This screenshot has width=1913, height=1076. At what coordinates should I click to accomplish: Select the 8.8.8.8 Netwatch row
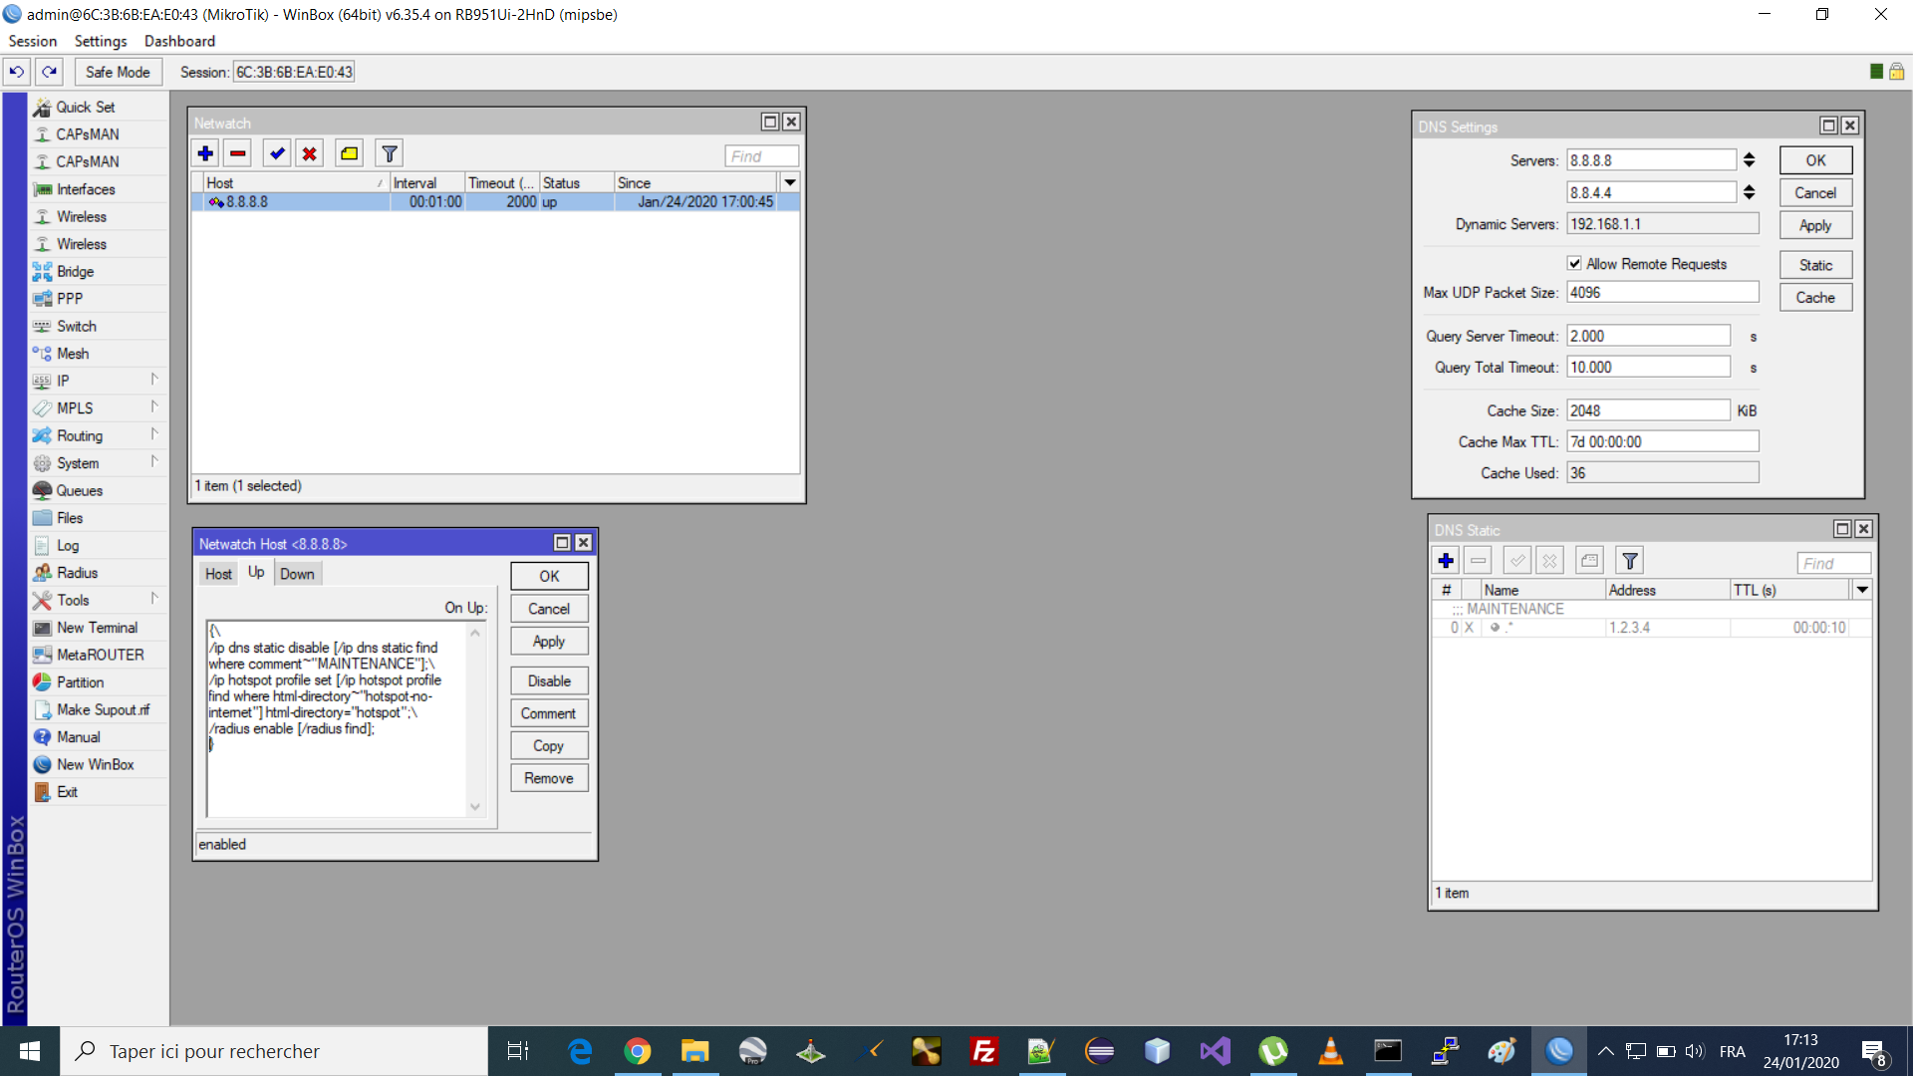(x=495, y=202)
